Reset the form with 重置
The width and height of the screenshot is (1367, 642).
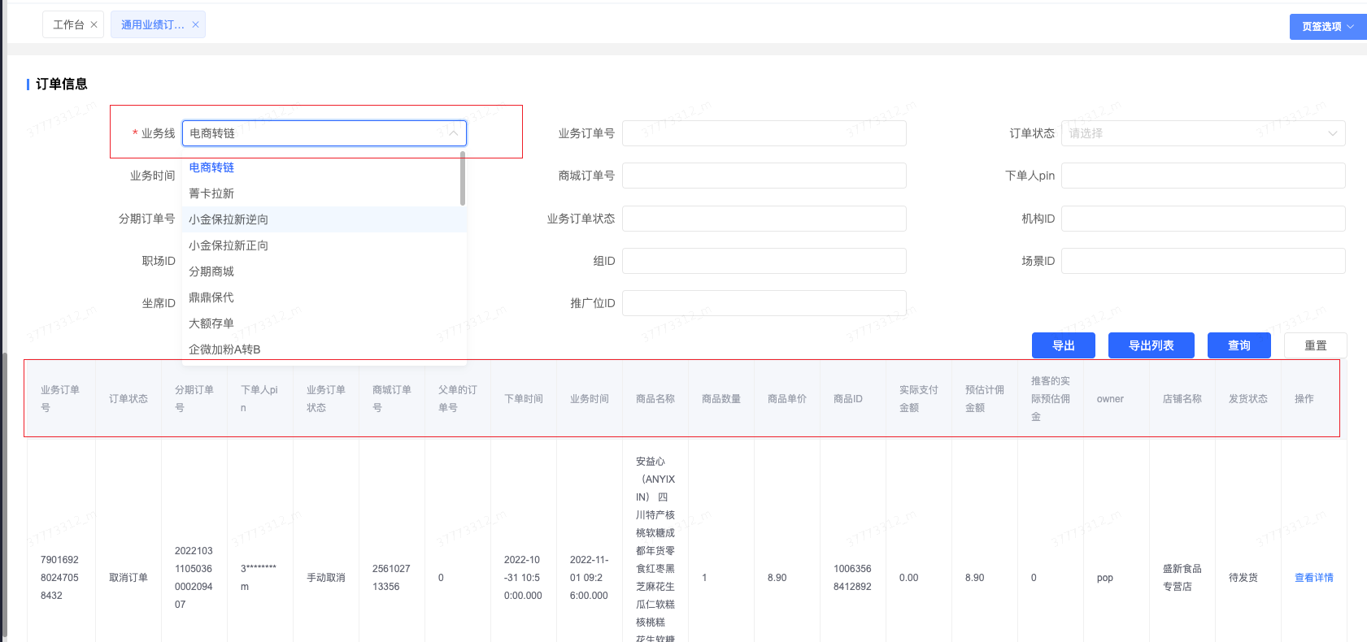coord(1315,345)
